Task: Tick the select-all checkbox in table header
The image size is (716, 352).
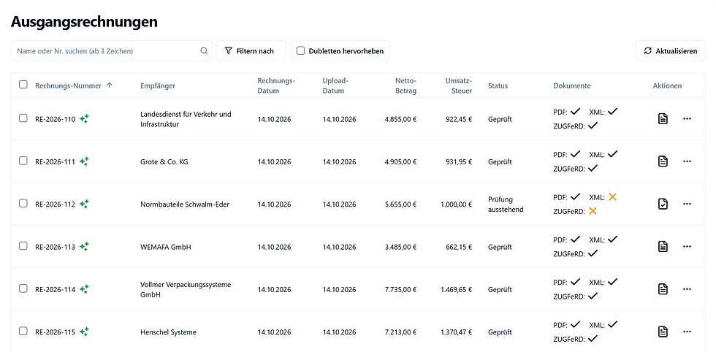Action: pos(23,85)
